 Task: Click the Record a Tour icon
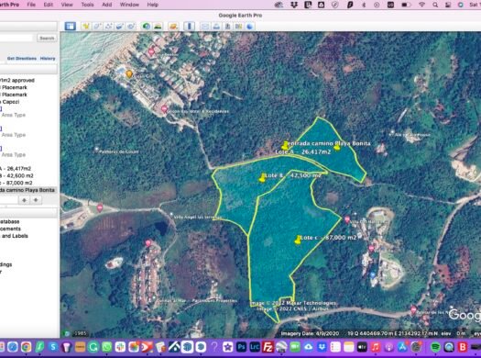131,26
